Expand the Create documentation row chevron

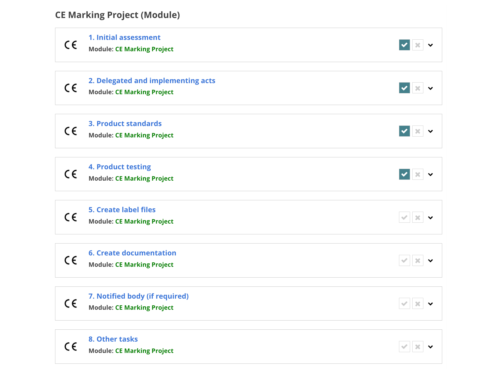[x=431, y=261]
